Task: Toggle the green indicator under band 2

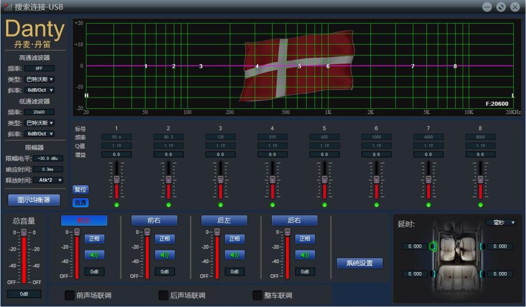Action: (168, 205)
